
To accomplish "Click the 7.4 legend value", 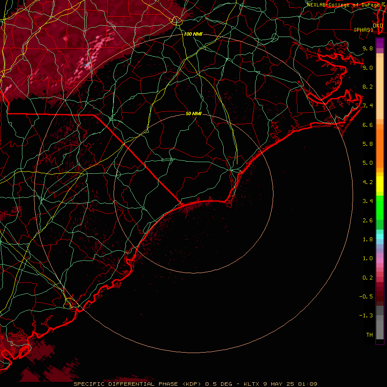I will (x=368, y=106).
